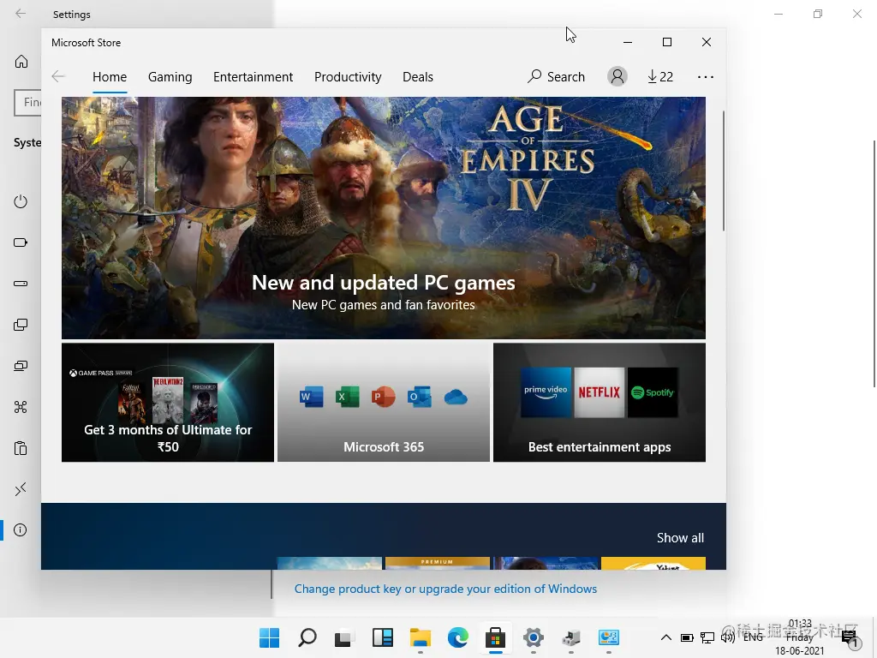Open the Age of Empires IV banner

pyautogui.click(x=384, y=218)
